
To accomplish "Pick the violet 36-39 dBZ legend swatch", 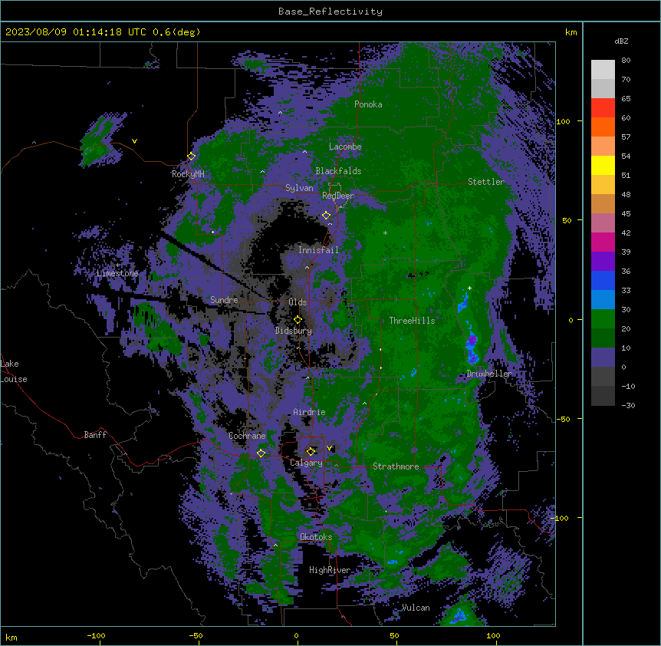I will (x=603, y=262).
